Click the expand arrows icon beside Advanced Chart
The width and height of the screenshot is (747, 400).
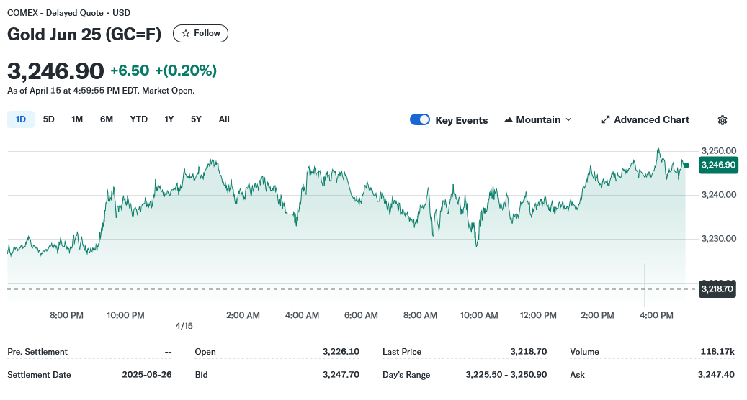606,120
